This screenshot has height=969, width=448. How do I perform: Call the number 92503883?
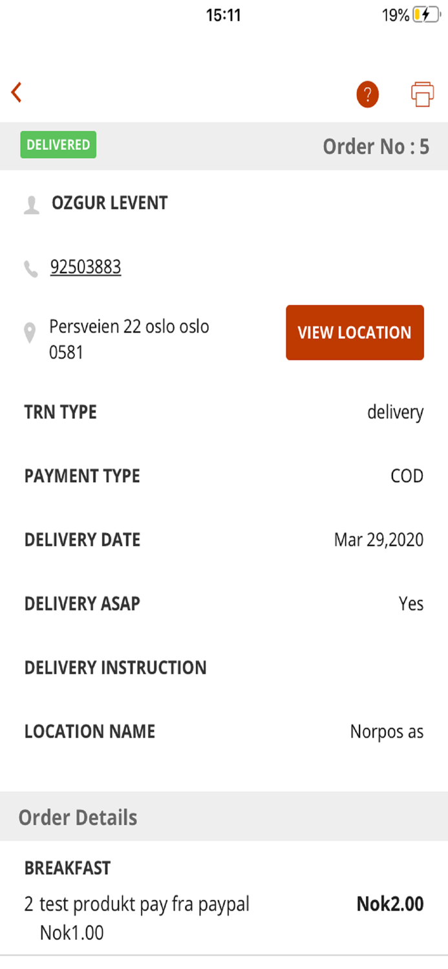tap(86, 266)
